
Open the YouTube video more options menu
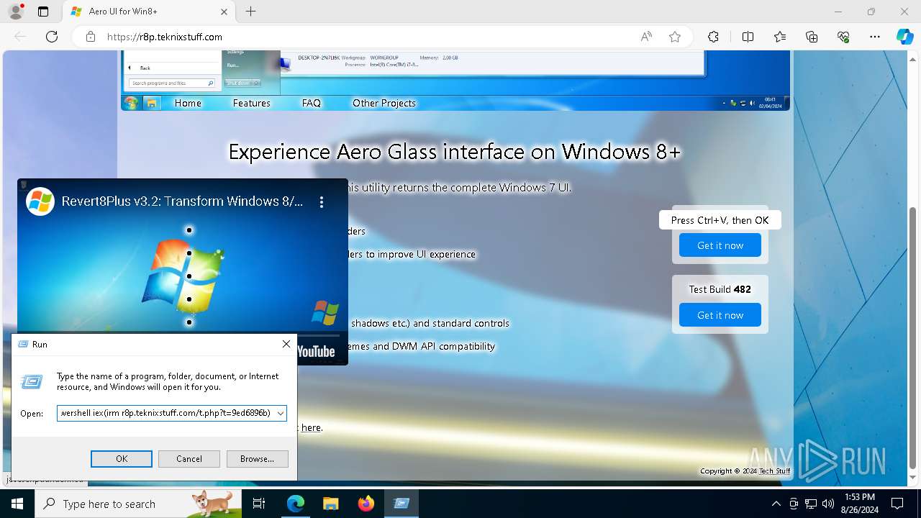point(322,202)
